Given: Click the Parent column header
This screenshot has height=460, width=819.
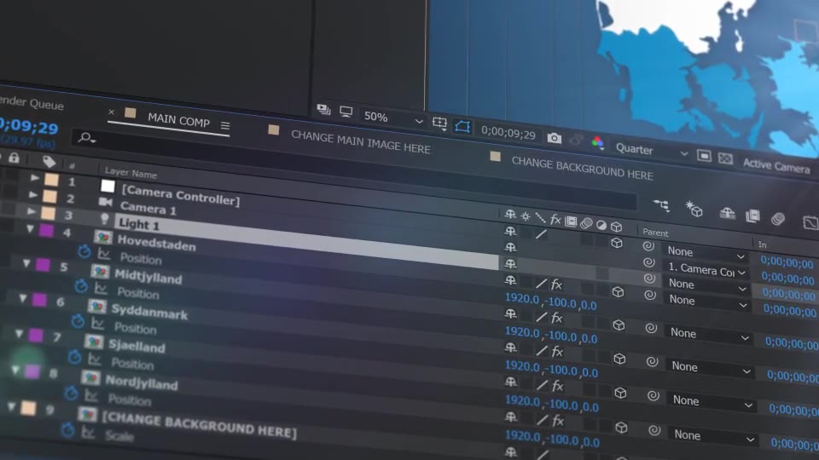Looking at the screenshot, I should (x=655, y=233).
